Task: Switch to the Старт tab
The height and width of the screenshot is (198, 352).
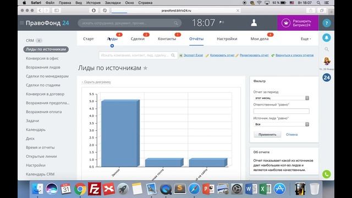Action: coord(88,39)
